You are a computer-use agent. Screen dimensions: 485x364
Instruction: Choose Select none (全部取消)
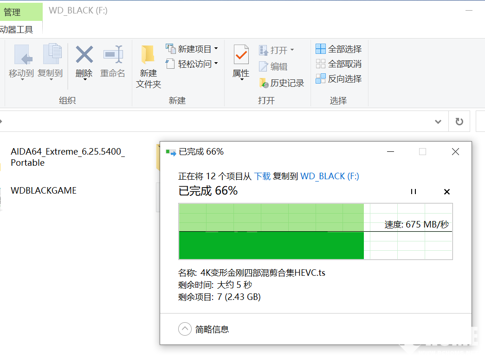[x=339, y=64]
